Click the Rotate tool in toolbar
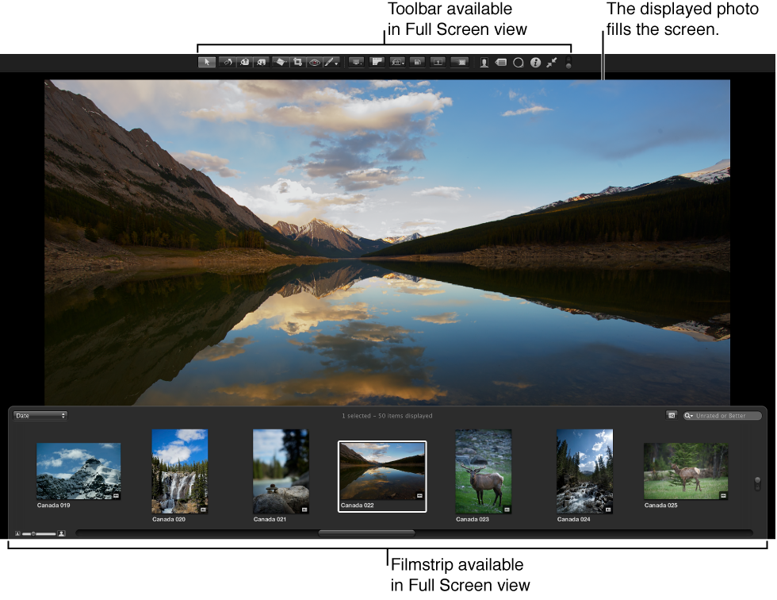Screen dimensions: 777x600 pyautogui.click(x=226, y=63)
